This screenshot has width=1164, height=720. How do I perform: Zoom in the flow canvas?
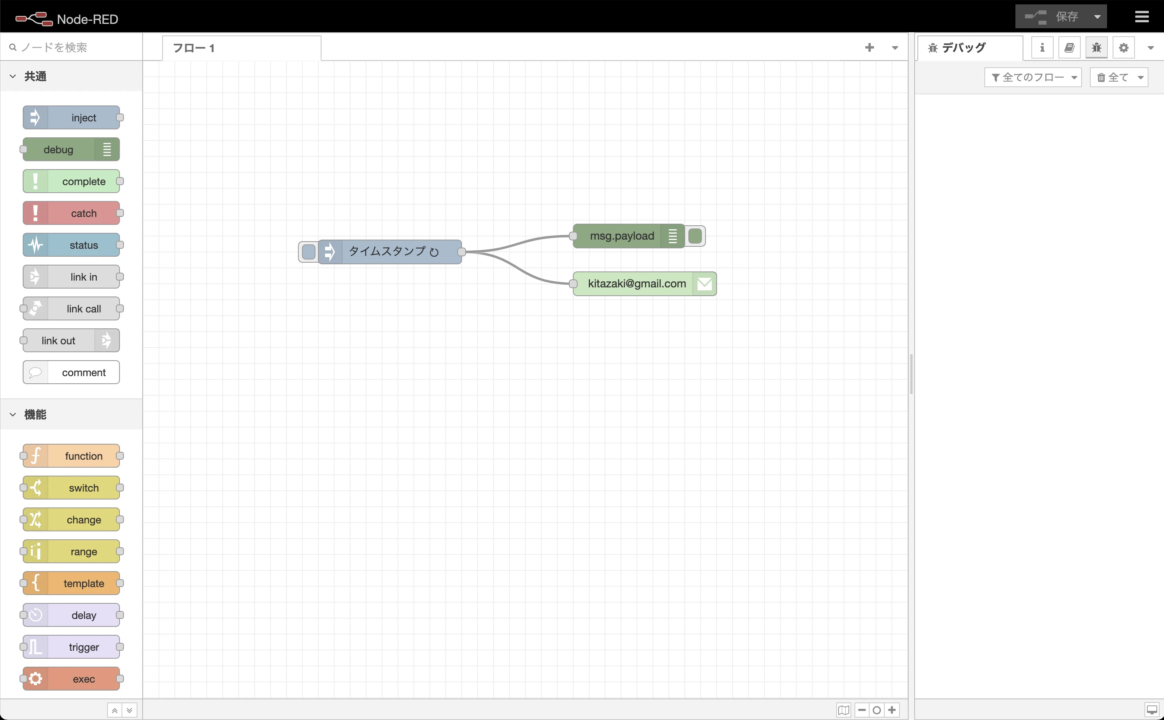(892, 710)
